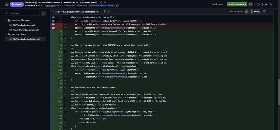This screenshot has width=280, height=130.
Task: Click the added '// v2.12.0: shift workers' comment line
Action: [x=113, y=31]
